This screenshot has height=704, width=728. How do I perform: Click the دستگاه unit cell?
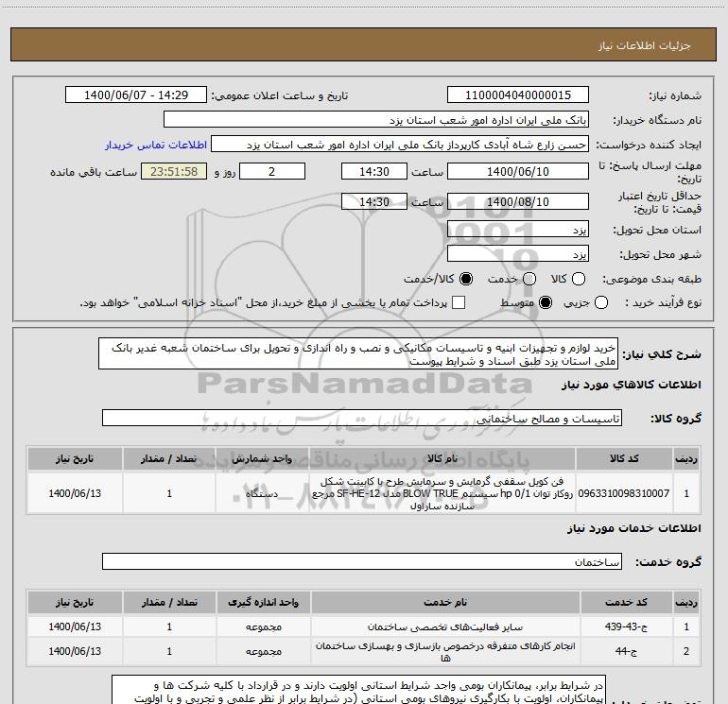[x=262, y=493]
